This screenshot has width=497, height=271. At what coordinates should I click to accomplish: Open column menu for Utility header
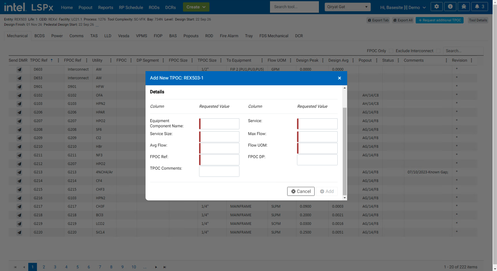click(x=111, y=60)
